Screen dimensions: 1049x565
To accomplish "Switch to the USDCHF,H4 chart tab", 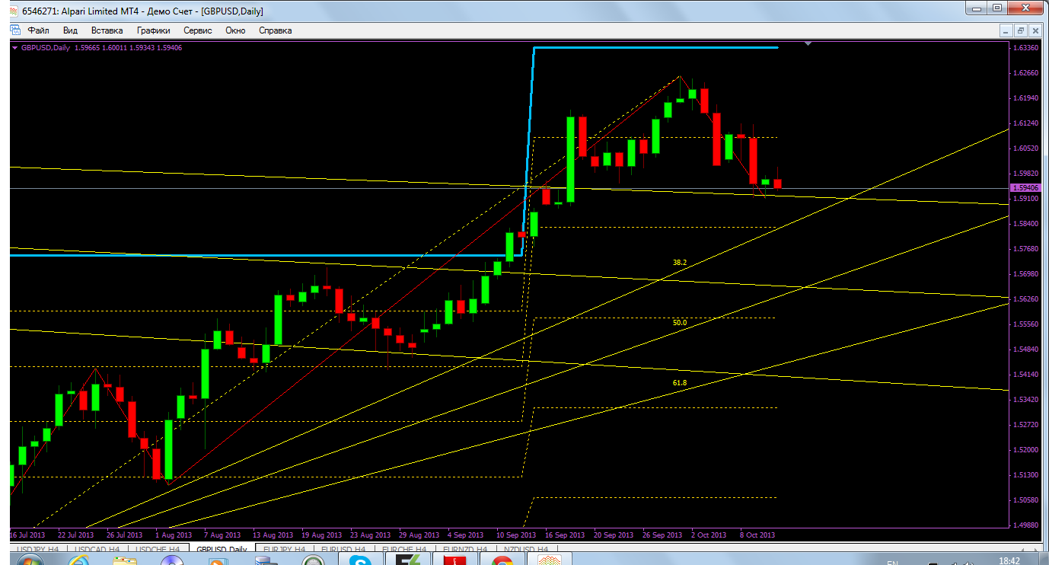I will pos(158,549).
